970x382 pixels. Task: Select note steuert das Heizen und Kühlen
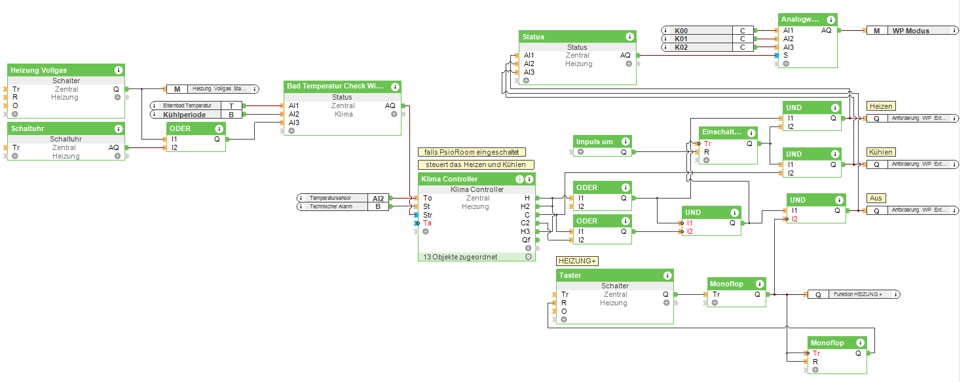tap(476, 164)
